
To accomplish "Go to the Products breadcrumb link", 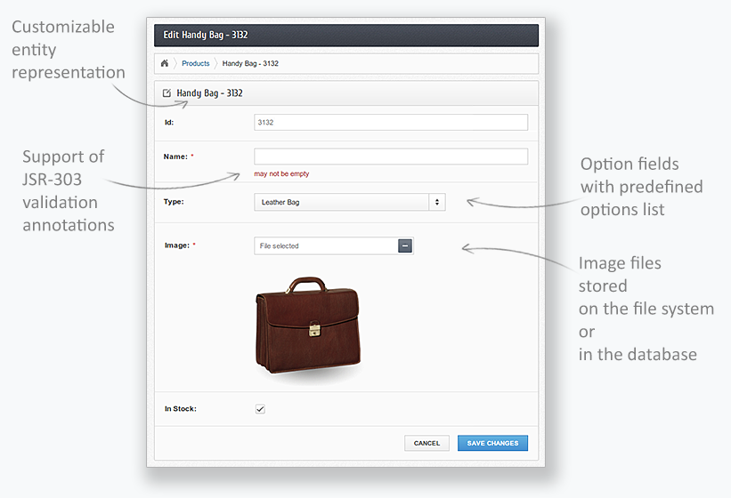I will click(196, 63).
